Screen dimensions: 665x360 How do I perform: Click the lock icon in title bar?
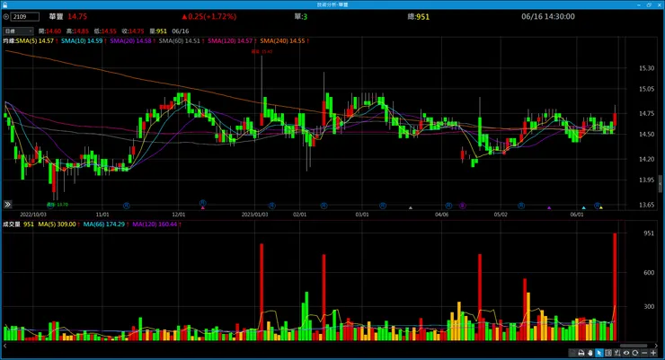point(4,4)
